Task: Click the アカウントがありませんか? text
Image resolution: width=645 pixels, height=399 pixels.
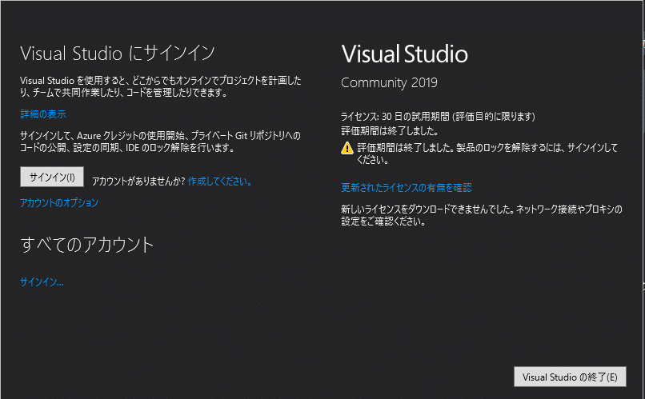Action: [138, 182]
